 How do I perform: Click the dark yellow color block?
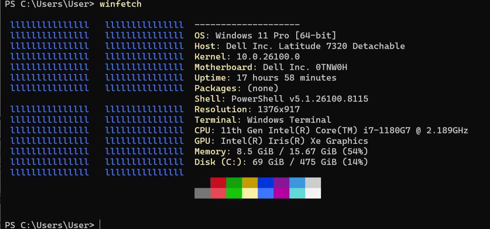(250, 183)
